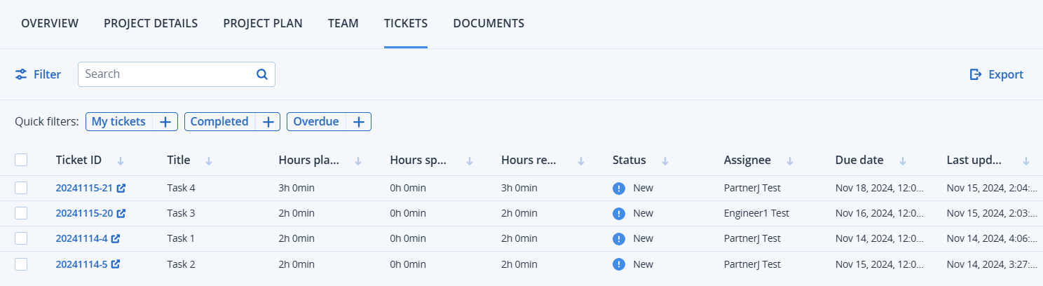Sort by Ticket ID column arrow
Image resolution: width=1043 pixels, height=286 pixels.
tap(121, 161)
